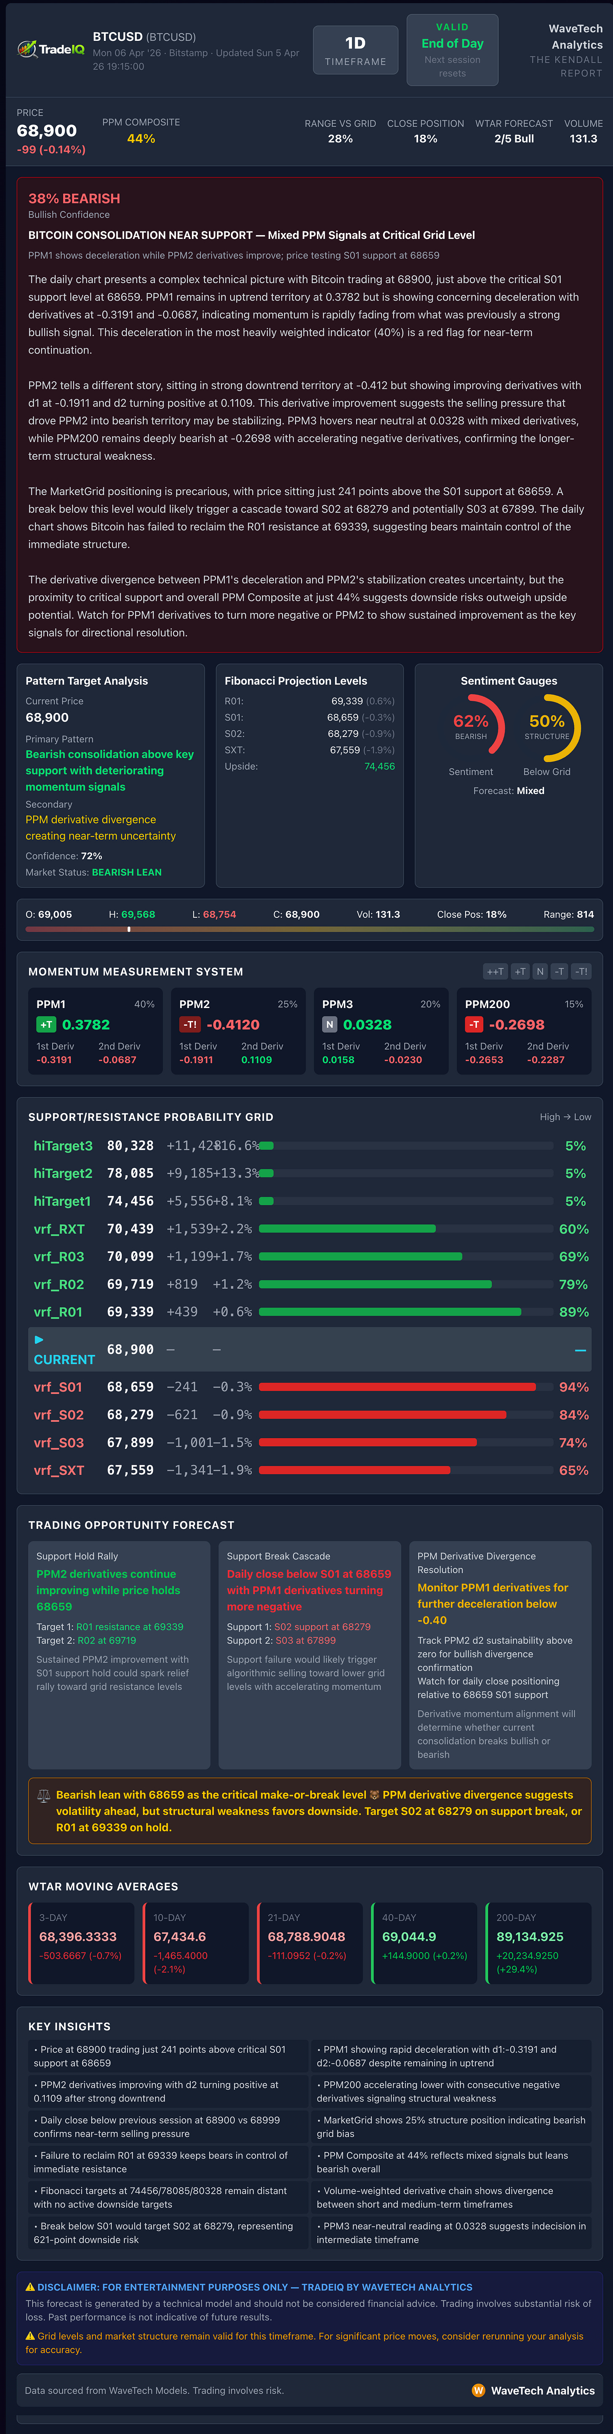Click the ++T legend badge
The image size is (613, 2434).
pos(495,971)
